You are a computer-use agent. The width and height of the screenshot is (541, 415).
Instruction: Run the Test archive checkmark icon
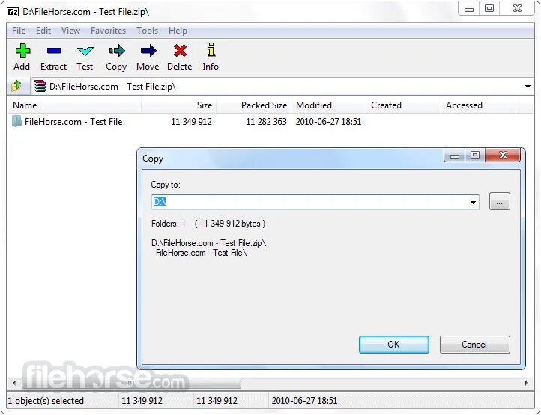pyautogui.click(x=85, y=52)
